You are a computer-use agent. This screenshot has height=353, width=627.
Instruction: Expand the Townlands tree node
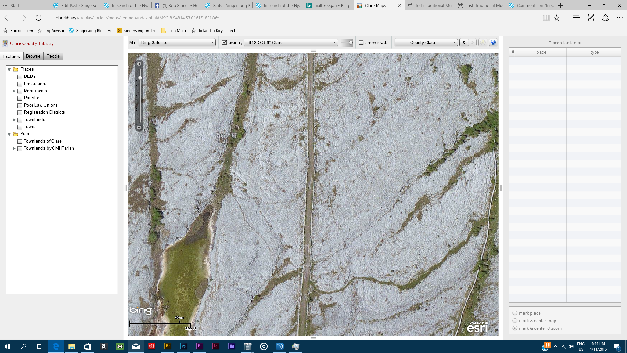click(x=14, y=120)
